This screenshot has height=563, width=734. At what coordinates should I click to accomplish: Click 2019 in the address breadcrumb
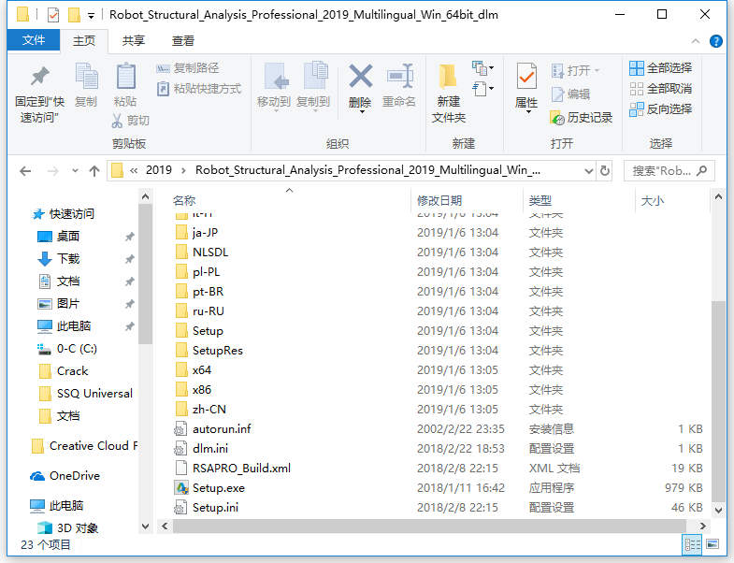(159, 170)
